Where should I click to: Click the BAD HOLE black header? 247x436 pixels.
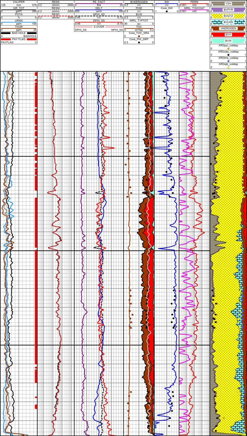click(x=19, y=33)
